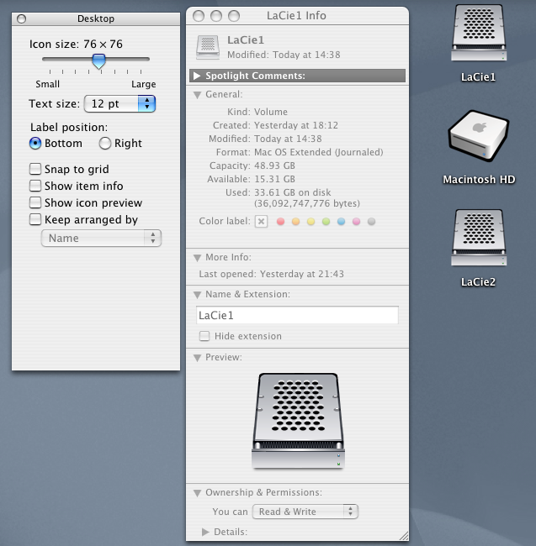The height and width of the screenshot is (546, 536).
Task: Enable Keep arranged by
Action: pos(35,219)
